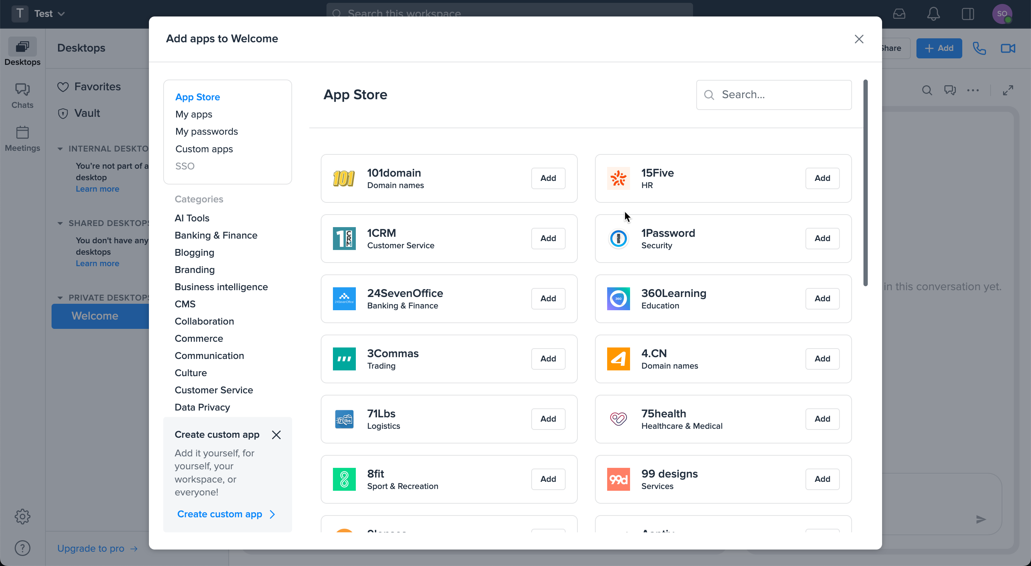Filter by Customer Service category
The image size is (1031, 566).
coord(214,390)
